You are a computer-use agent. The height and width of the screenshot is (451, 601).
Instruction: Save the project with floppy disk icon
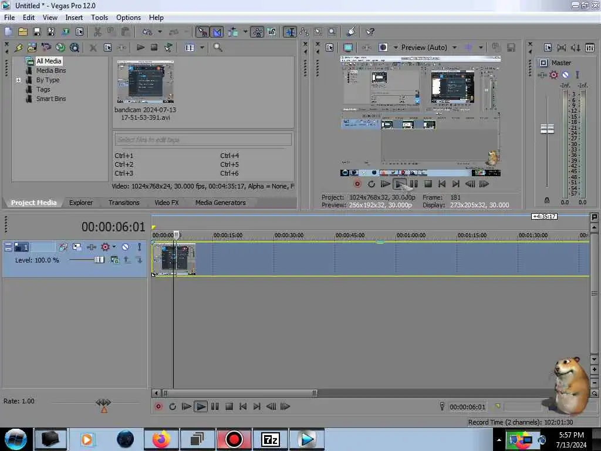(x=37, y=32)
